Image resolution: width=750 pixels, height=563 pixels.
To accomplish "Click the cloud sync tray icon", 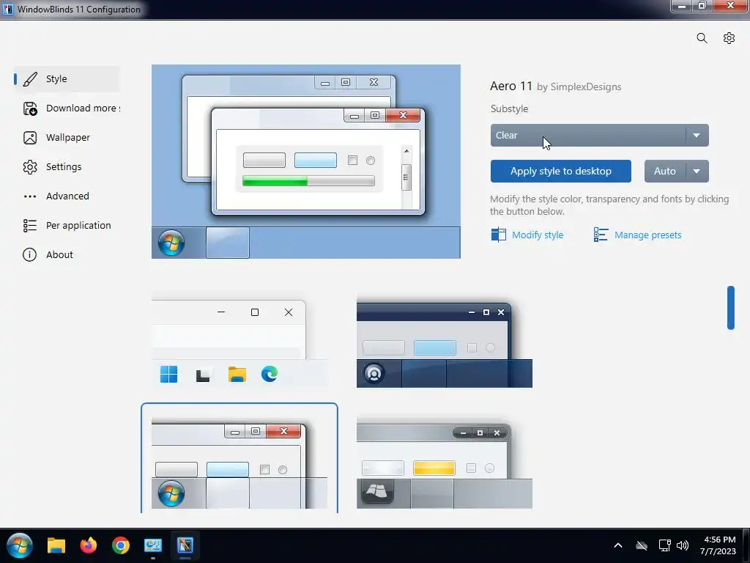I will 642,545.
